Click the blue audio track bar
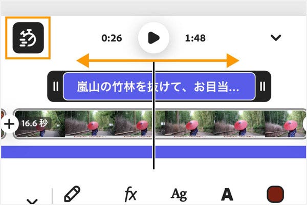 pyautogui.click(x=153, y=152)
